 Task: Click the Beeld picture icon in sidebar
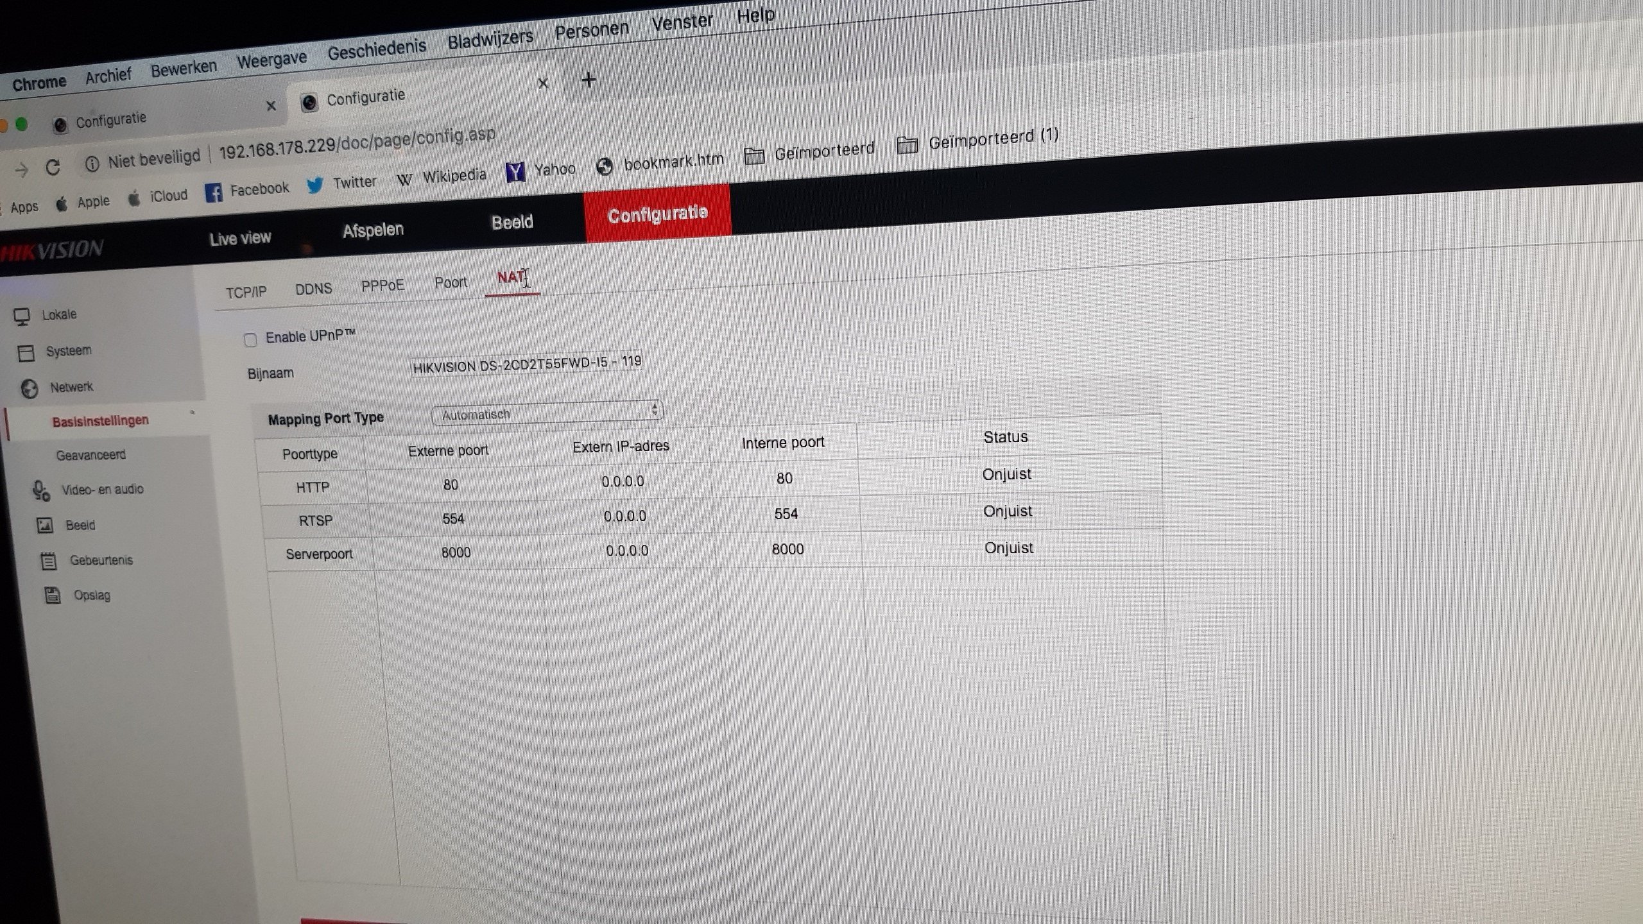(45, 526)
